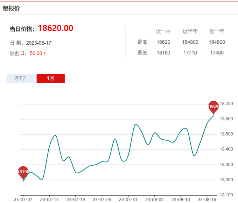Click x-axis label 23-07-31
The image size is (238, 203).
pyautogui.click(x=128, y=200)
